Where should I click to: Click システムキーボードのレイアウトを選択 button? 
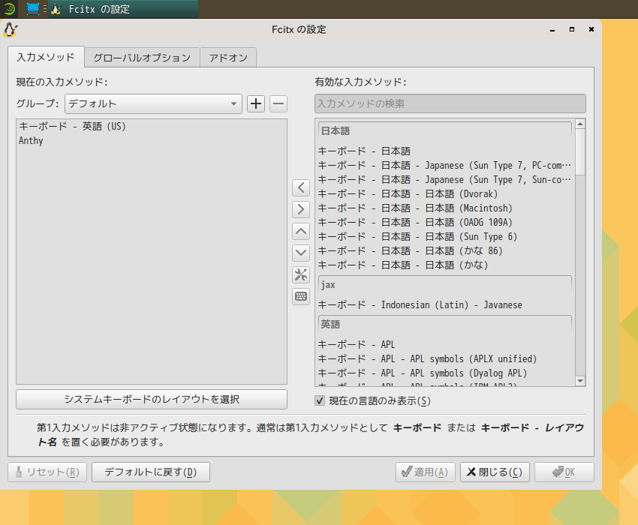click(x=152, y=399)
